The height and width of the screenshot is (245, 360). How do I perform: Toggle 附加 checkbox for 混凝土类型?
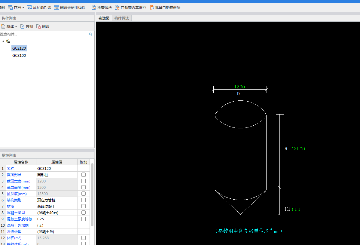84,213
